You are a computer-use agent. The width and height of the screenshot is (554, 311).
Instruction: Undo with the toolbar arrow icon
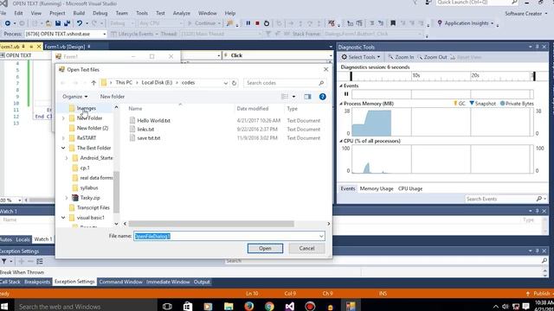pyautogui.click(x=80, y=23)
